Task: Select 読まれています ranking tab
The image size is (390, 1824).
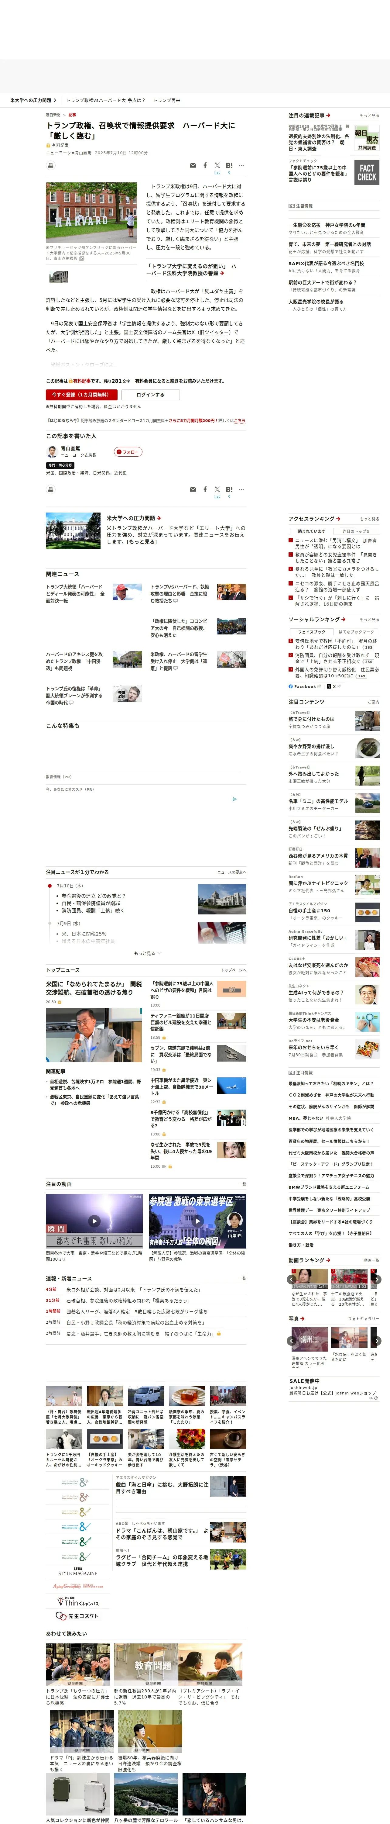Action: coord(311,531)
